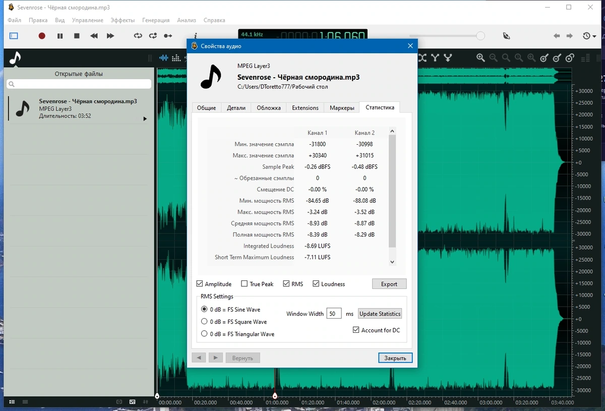Open the Extensions tab
Screen dimensions: 605x411
point(305,107)
